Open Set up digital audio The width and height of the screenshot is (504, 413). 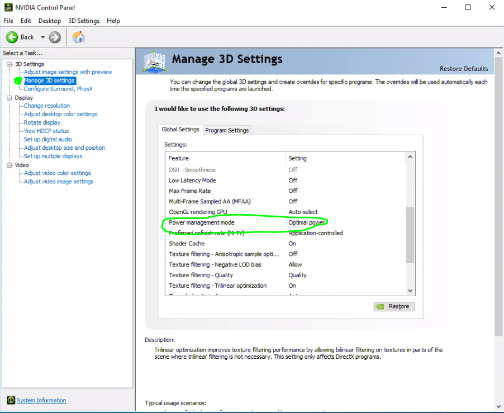[48, 139]
